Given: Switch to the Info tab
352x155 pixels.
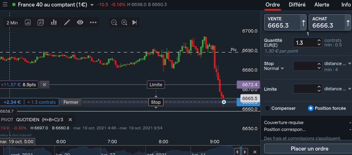Looking at the screenshot, I should (346, 5).
